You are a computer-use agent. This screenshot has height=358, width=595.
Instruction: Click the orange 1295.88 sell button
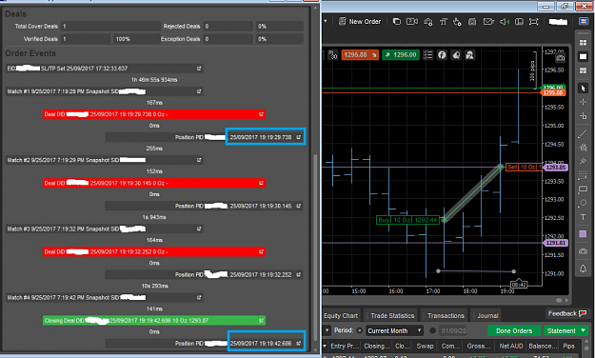pos(360,55)
